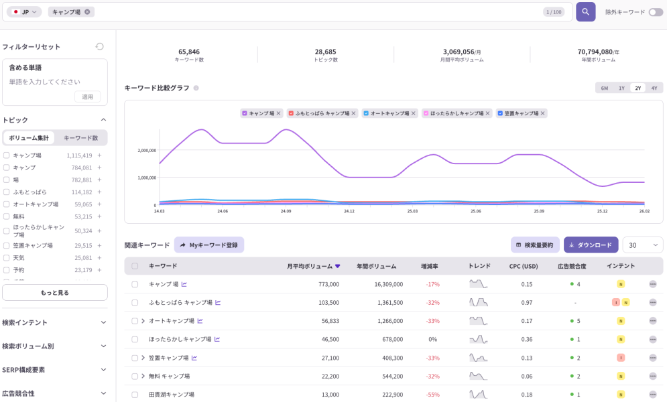The width and height of the screenshot is (667, 402).
Task: Click the purple search magnifier button
Action: tap(585, 12)
